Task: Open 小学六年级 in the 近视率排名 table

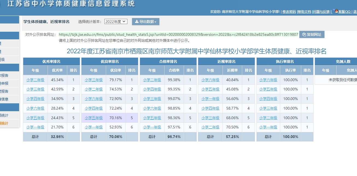Action: coord(210,80)
